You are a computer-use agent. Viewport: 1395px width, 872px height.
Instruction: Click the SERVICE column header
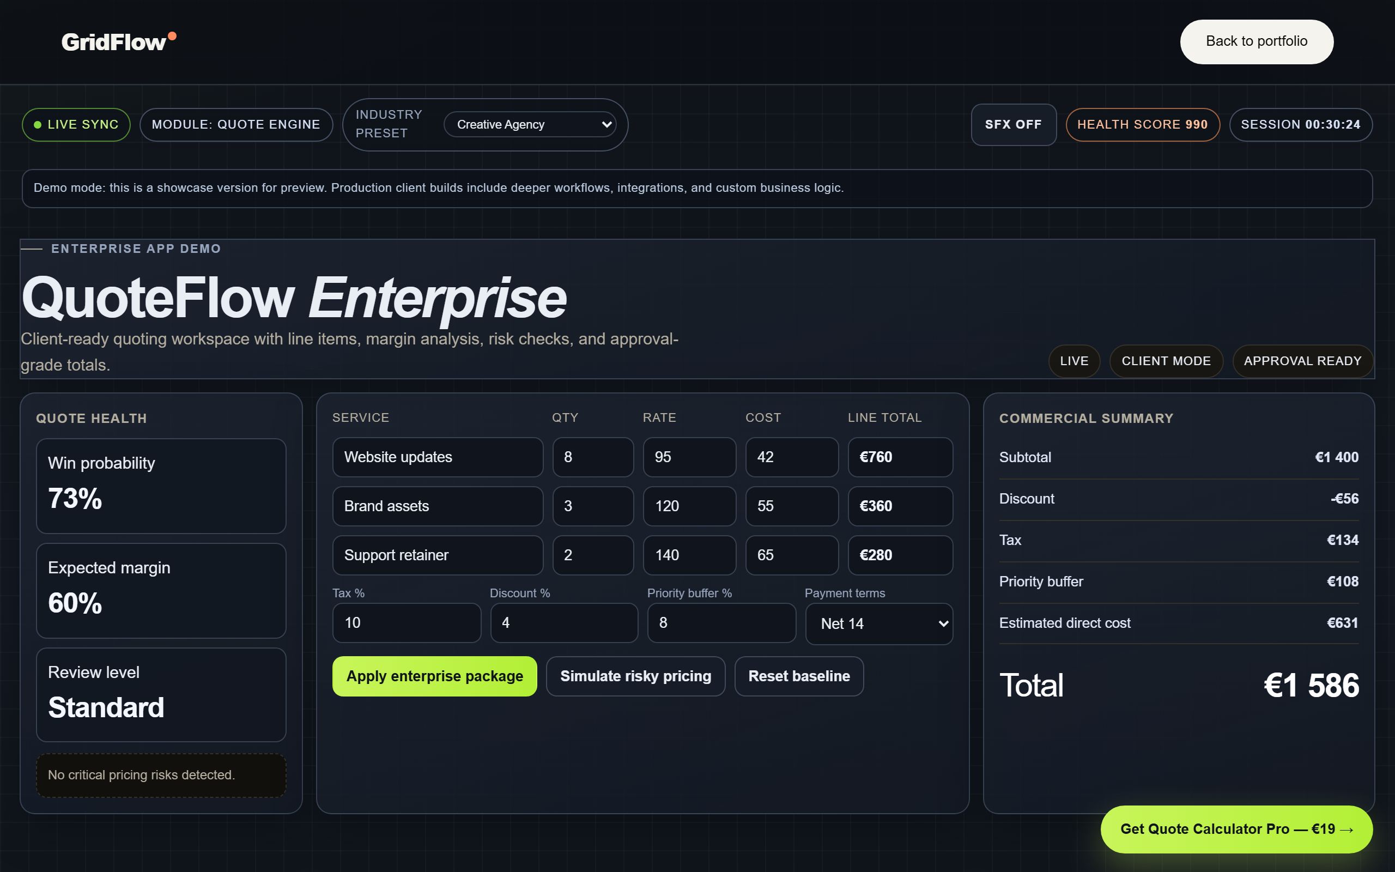(360, 417)
